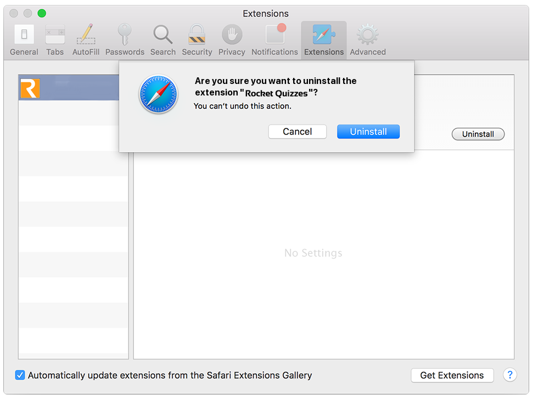Select the Extensions preferences tab
This screenshot has width=538, height=400.
[x=324, y=40]
